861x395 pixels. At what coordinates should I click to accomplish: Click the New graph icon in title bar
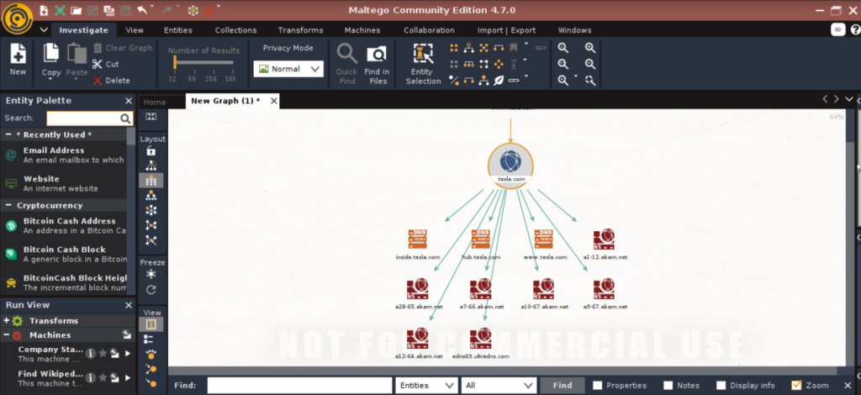(x=44, y=10)
